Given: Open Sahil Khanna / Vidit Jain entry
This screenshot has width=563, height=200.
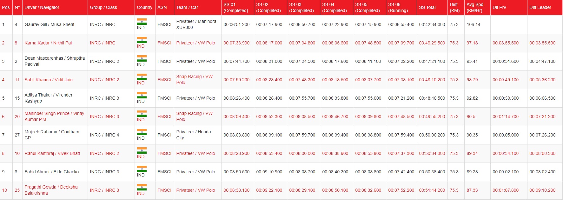Looking at the screenshot, I should click(49, 80).
